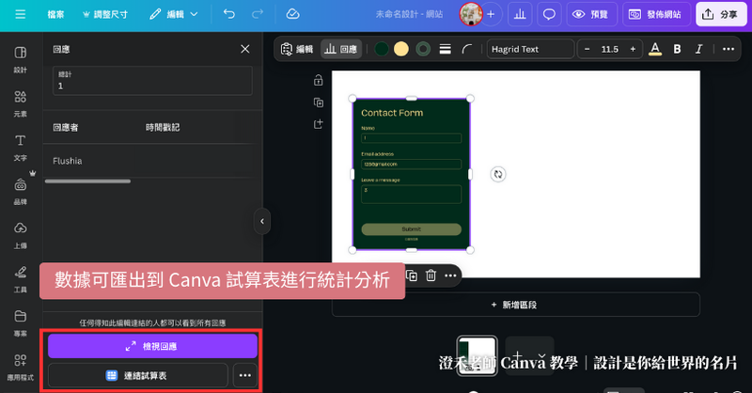This screenshot has height=393, width=752.
Task: Duplicate the form via floating toolbar icon
Action: pyautogui.click(x=412, y=275)
